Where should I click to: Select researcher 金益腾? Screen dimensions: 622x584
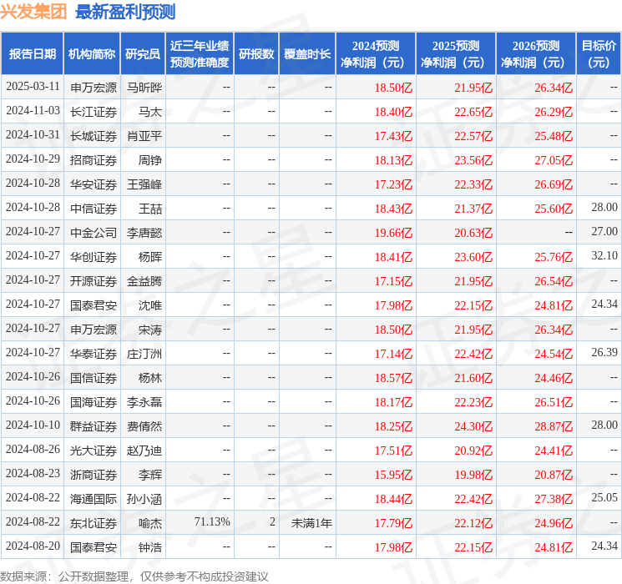[x=144, y=281]
